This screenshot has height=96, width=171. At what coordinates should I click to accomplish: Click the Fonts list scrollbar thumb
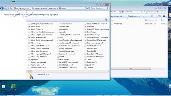[x=30, y=71]
